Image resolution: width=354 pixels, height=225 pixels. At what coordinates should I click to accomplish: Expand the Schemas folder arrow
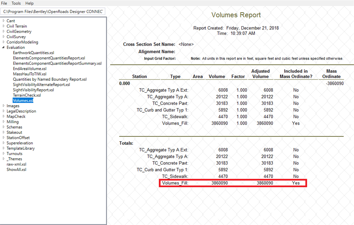tap(4, 127)
